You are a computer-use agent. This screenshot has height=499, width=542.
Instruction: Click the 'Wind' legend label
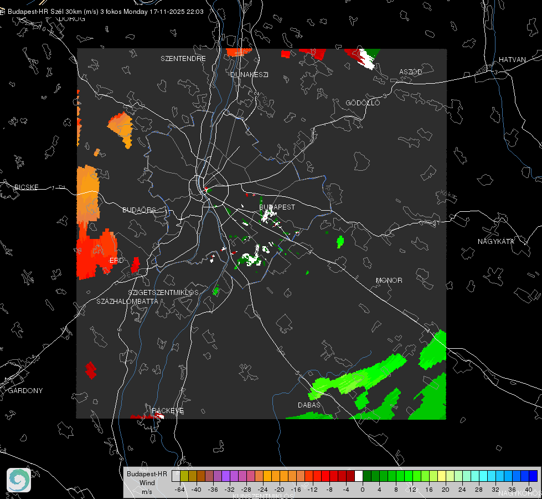pyautogui.click(x=147, y=483)
